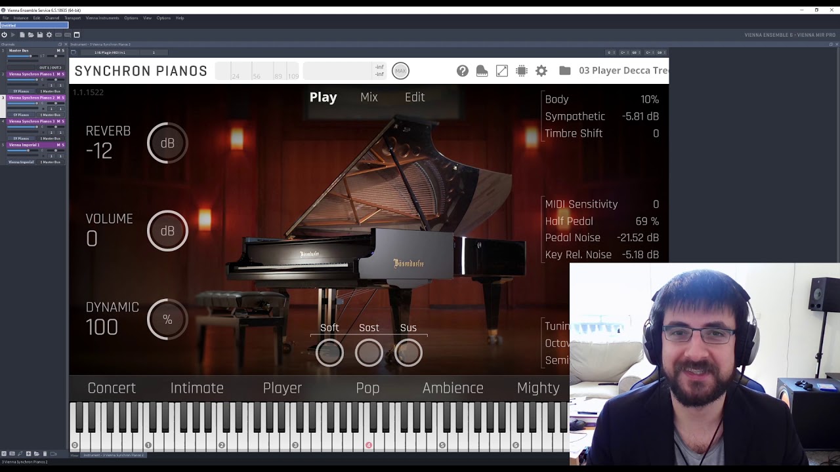Mute Vienna Synchron Pianos 1 channel
Viewport: 840px width, 472px height.
coord(58,74)
